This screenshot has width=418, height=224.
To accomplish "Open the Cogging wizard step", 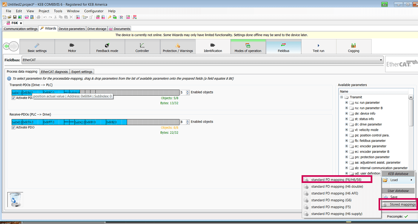I will point(354,47).
